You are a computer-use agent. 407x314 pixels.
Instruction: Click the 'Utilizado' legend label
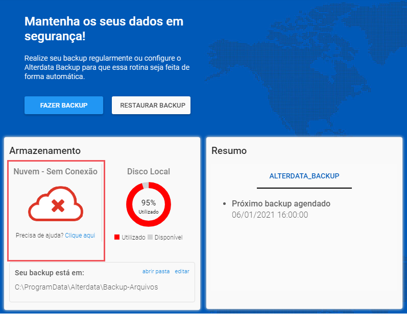133,238
